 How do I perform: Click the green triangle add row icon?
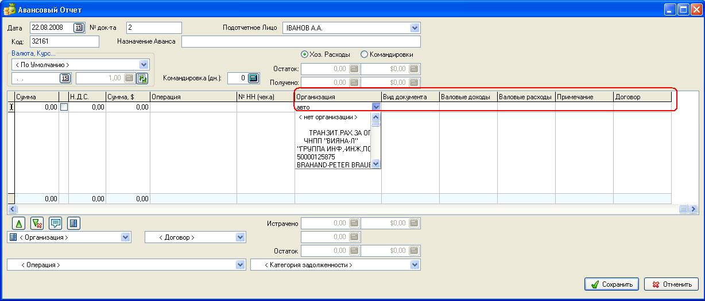[18, 223]
